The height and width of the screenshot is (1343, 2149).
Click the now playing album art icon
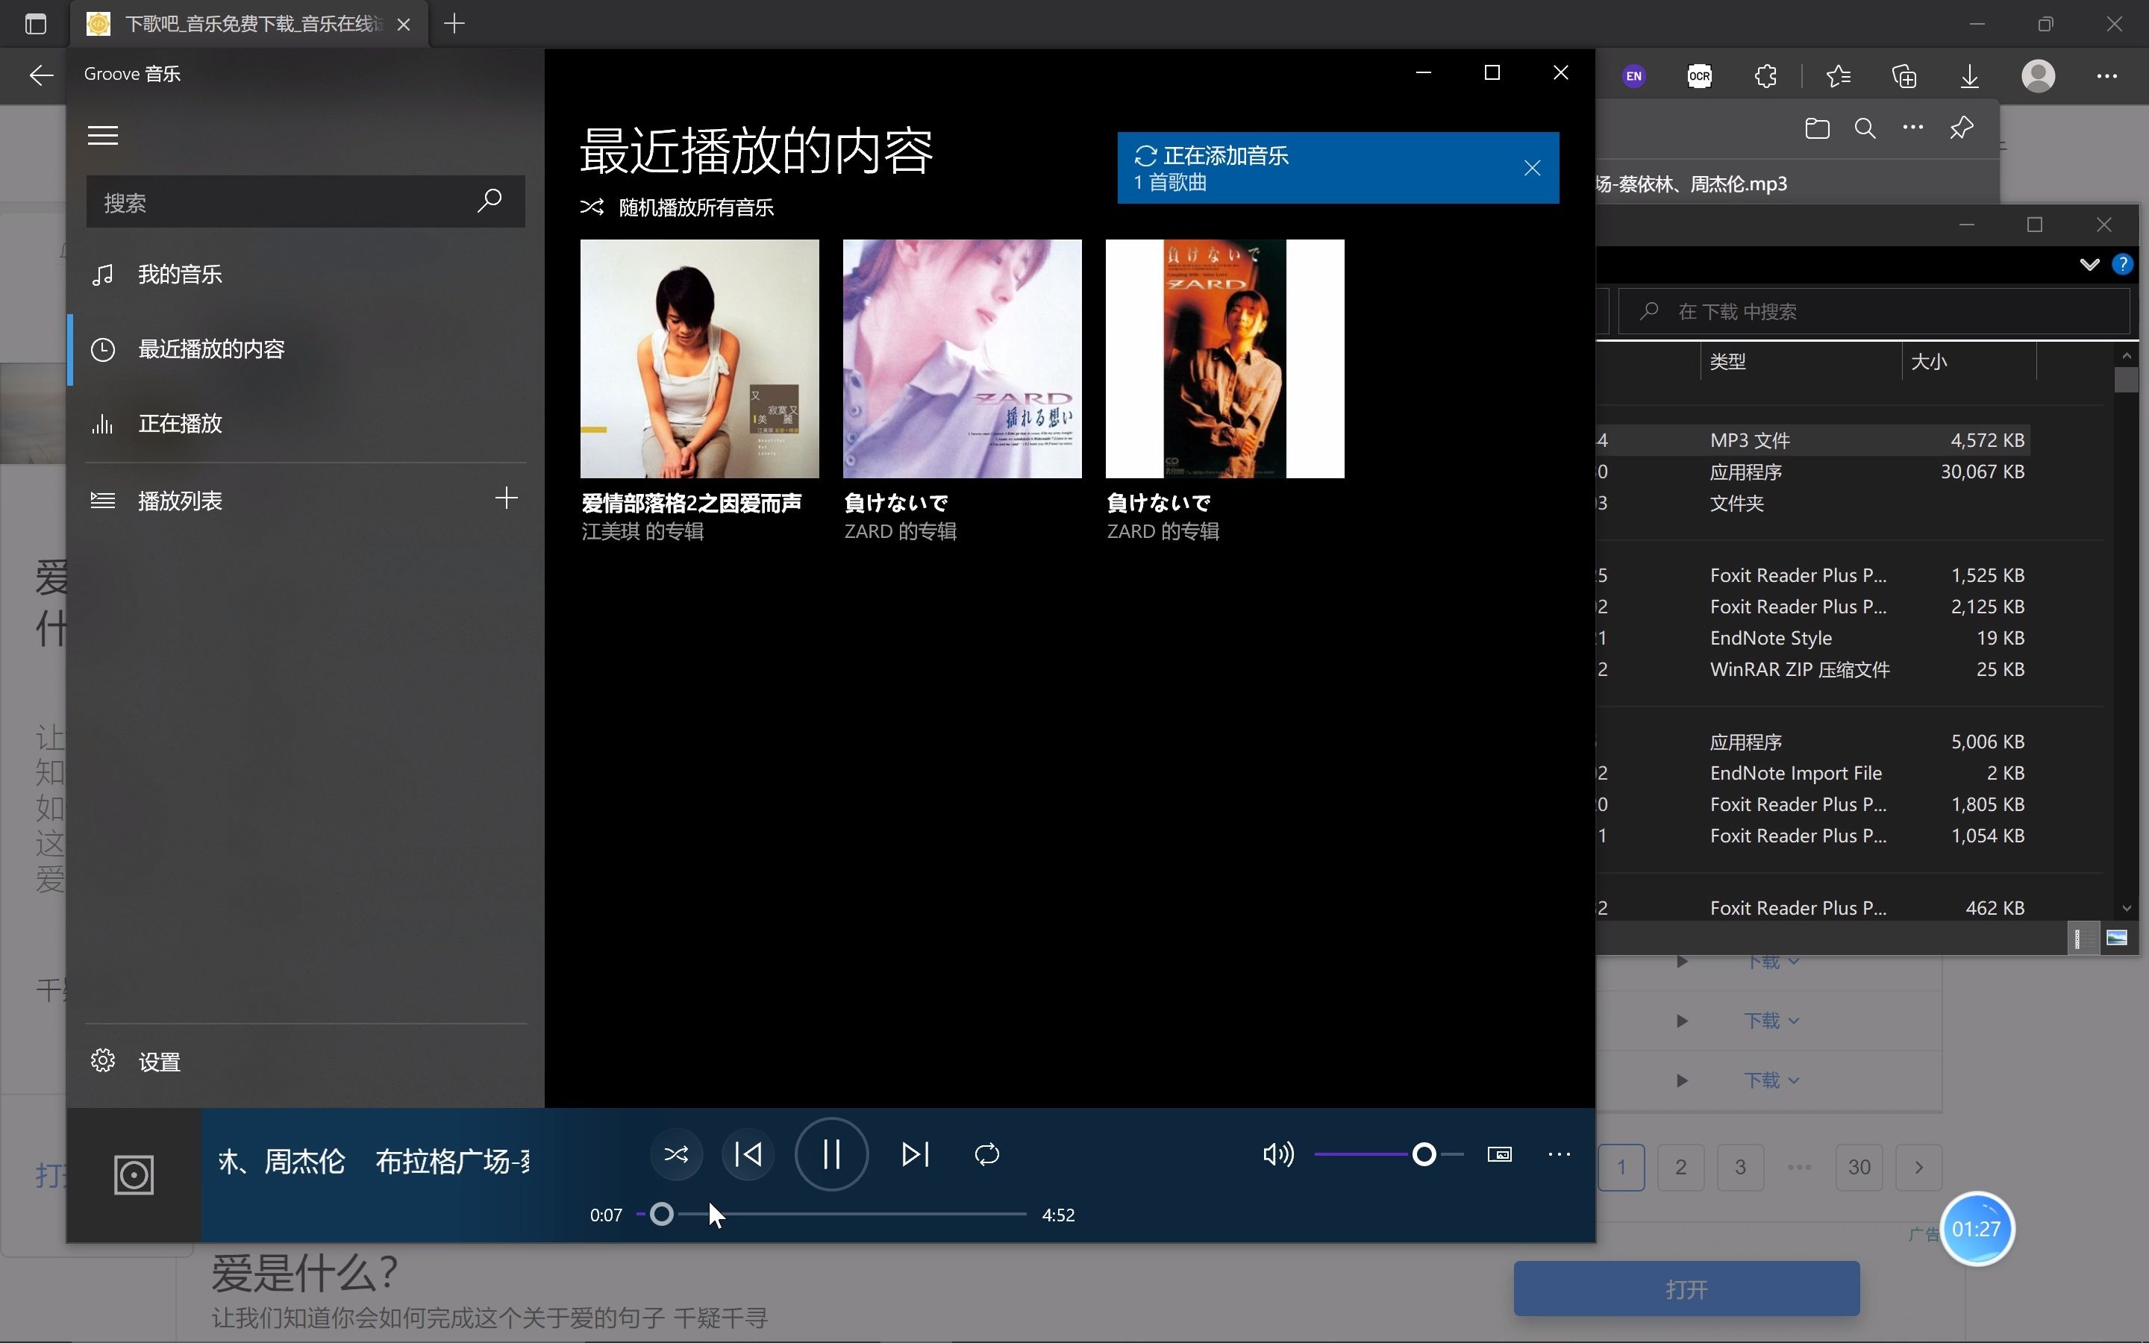click(134, 1175)
